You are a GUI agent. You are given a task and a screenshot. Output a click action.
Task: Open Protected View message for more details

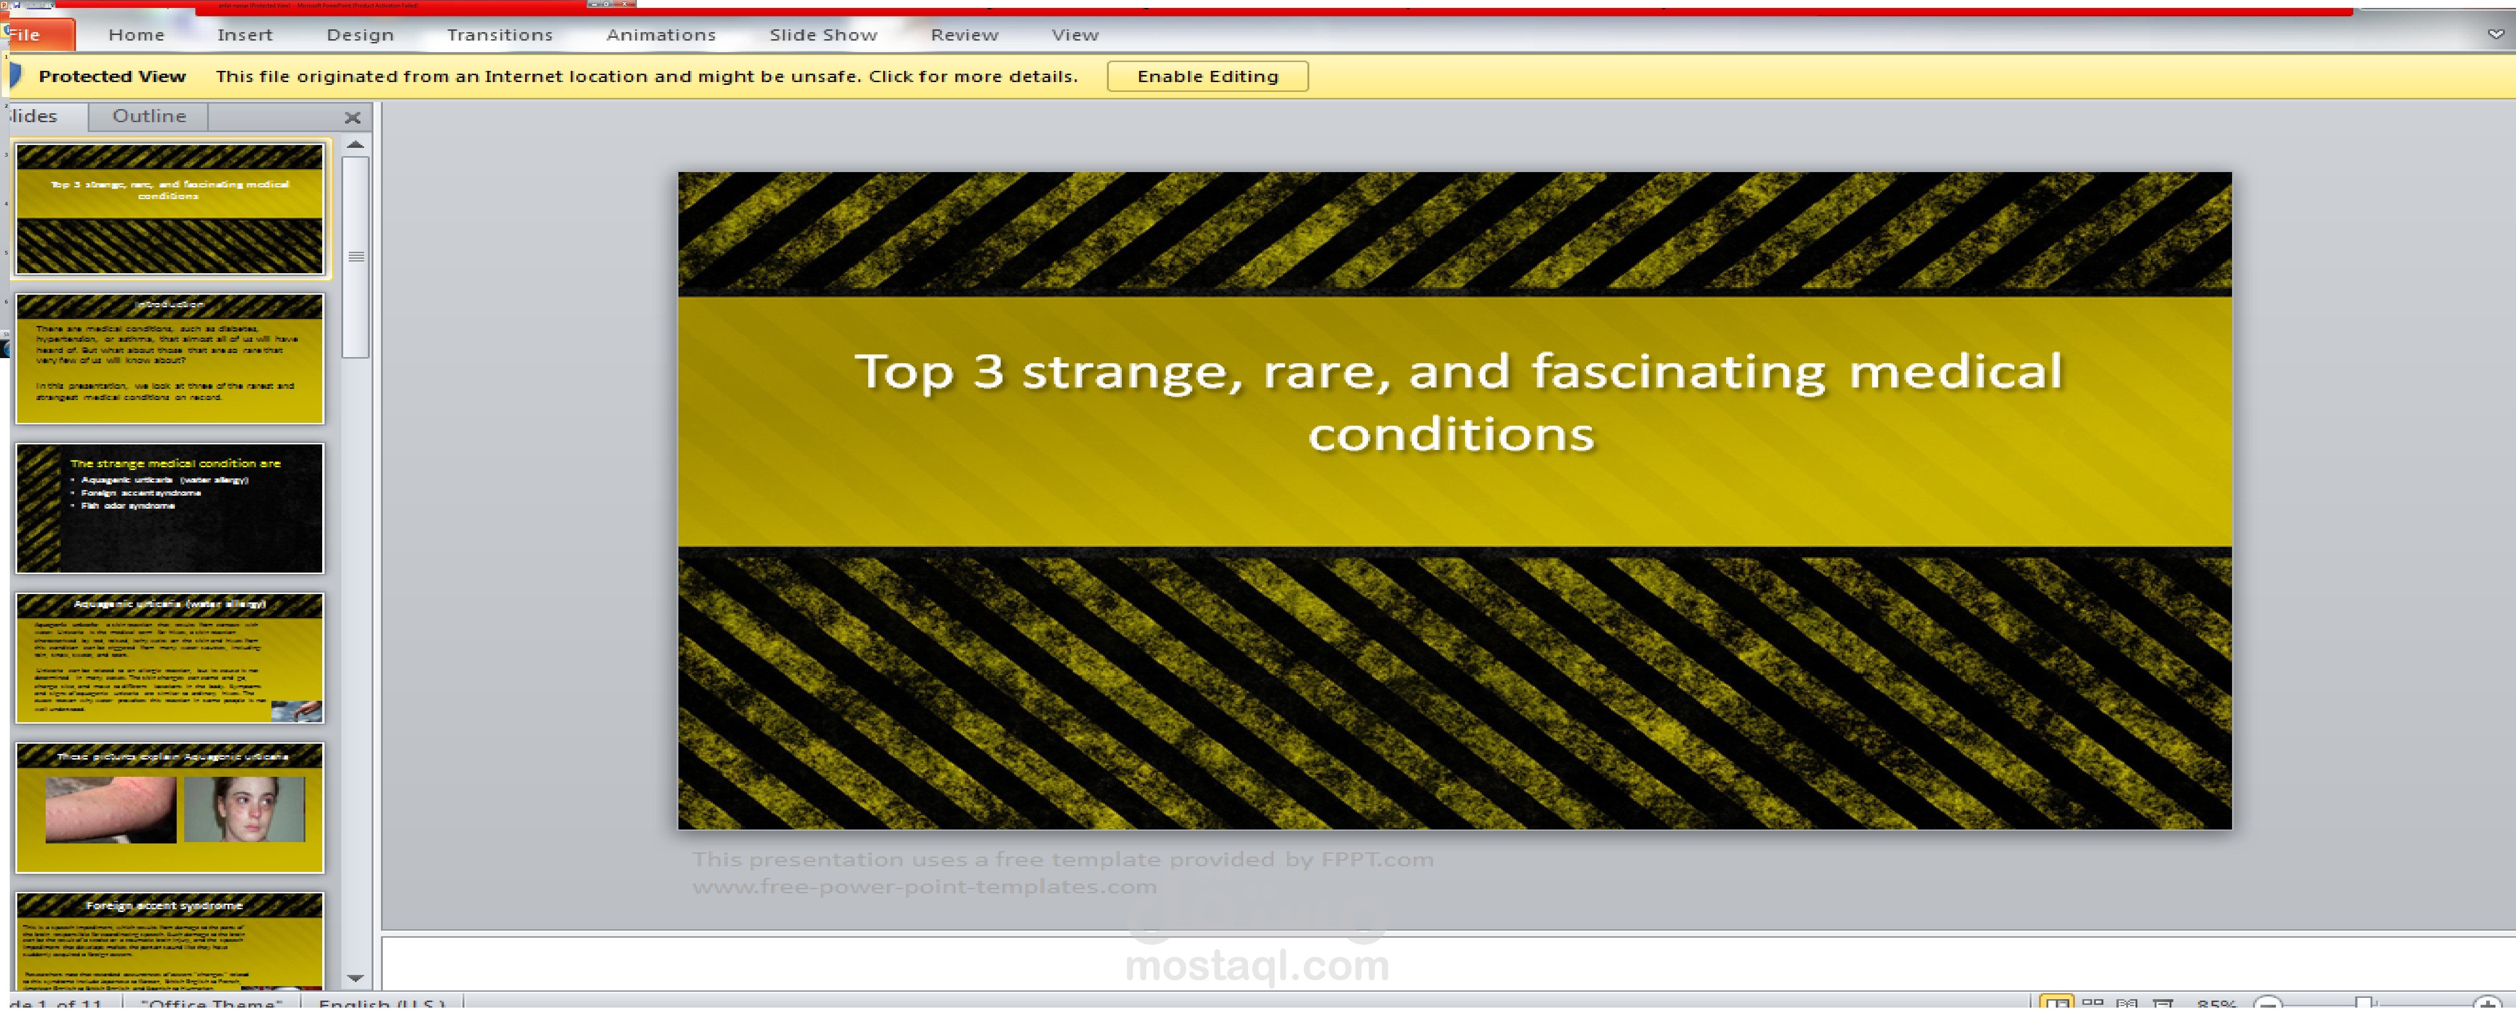(x=647, y=76)
